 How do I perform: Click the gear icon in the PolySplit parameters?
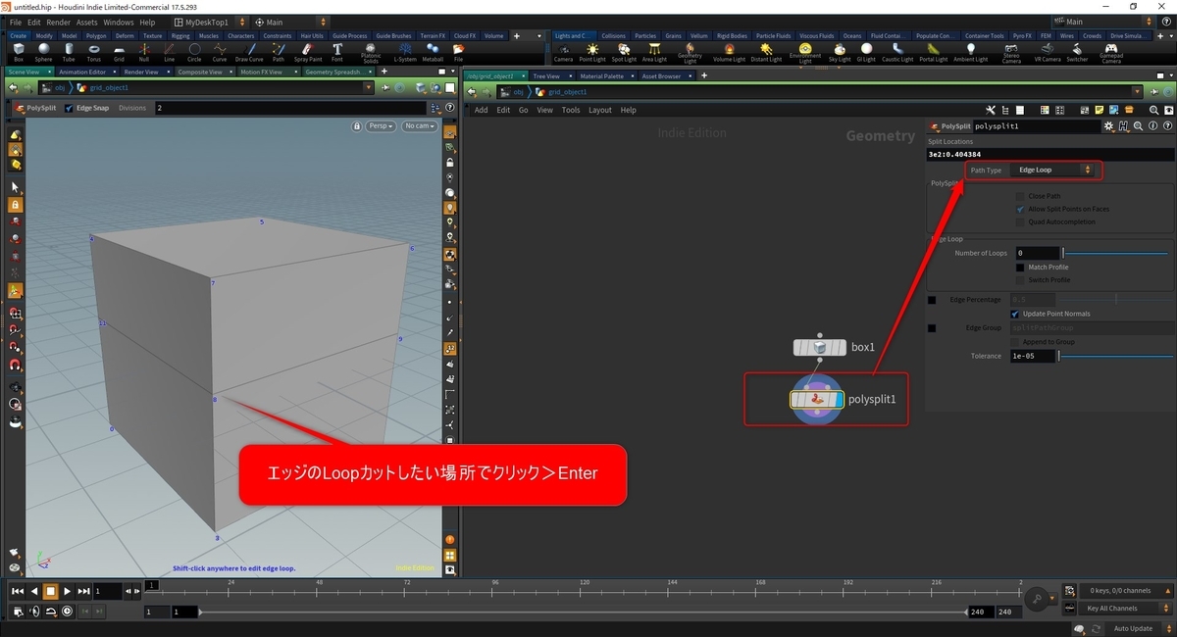click(x=1108, y=126)
